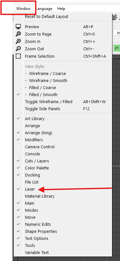This screenshot has height=261, width=120.
Task: Click the Zoom In magnifier icon
Action: pos(18,41)
